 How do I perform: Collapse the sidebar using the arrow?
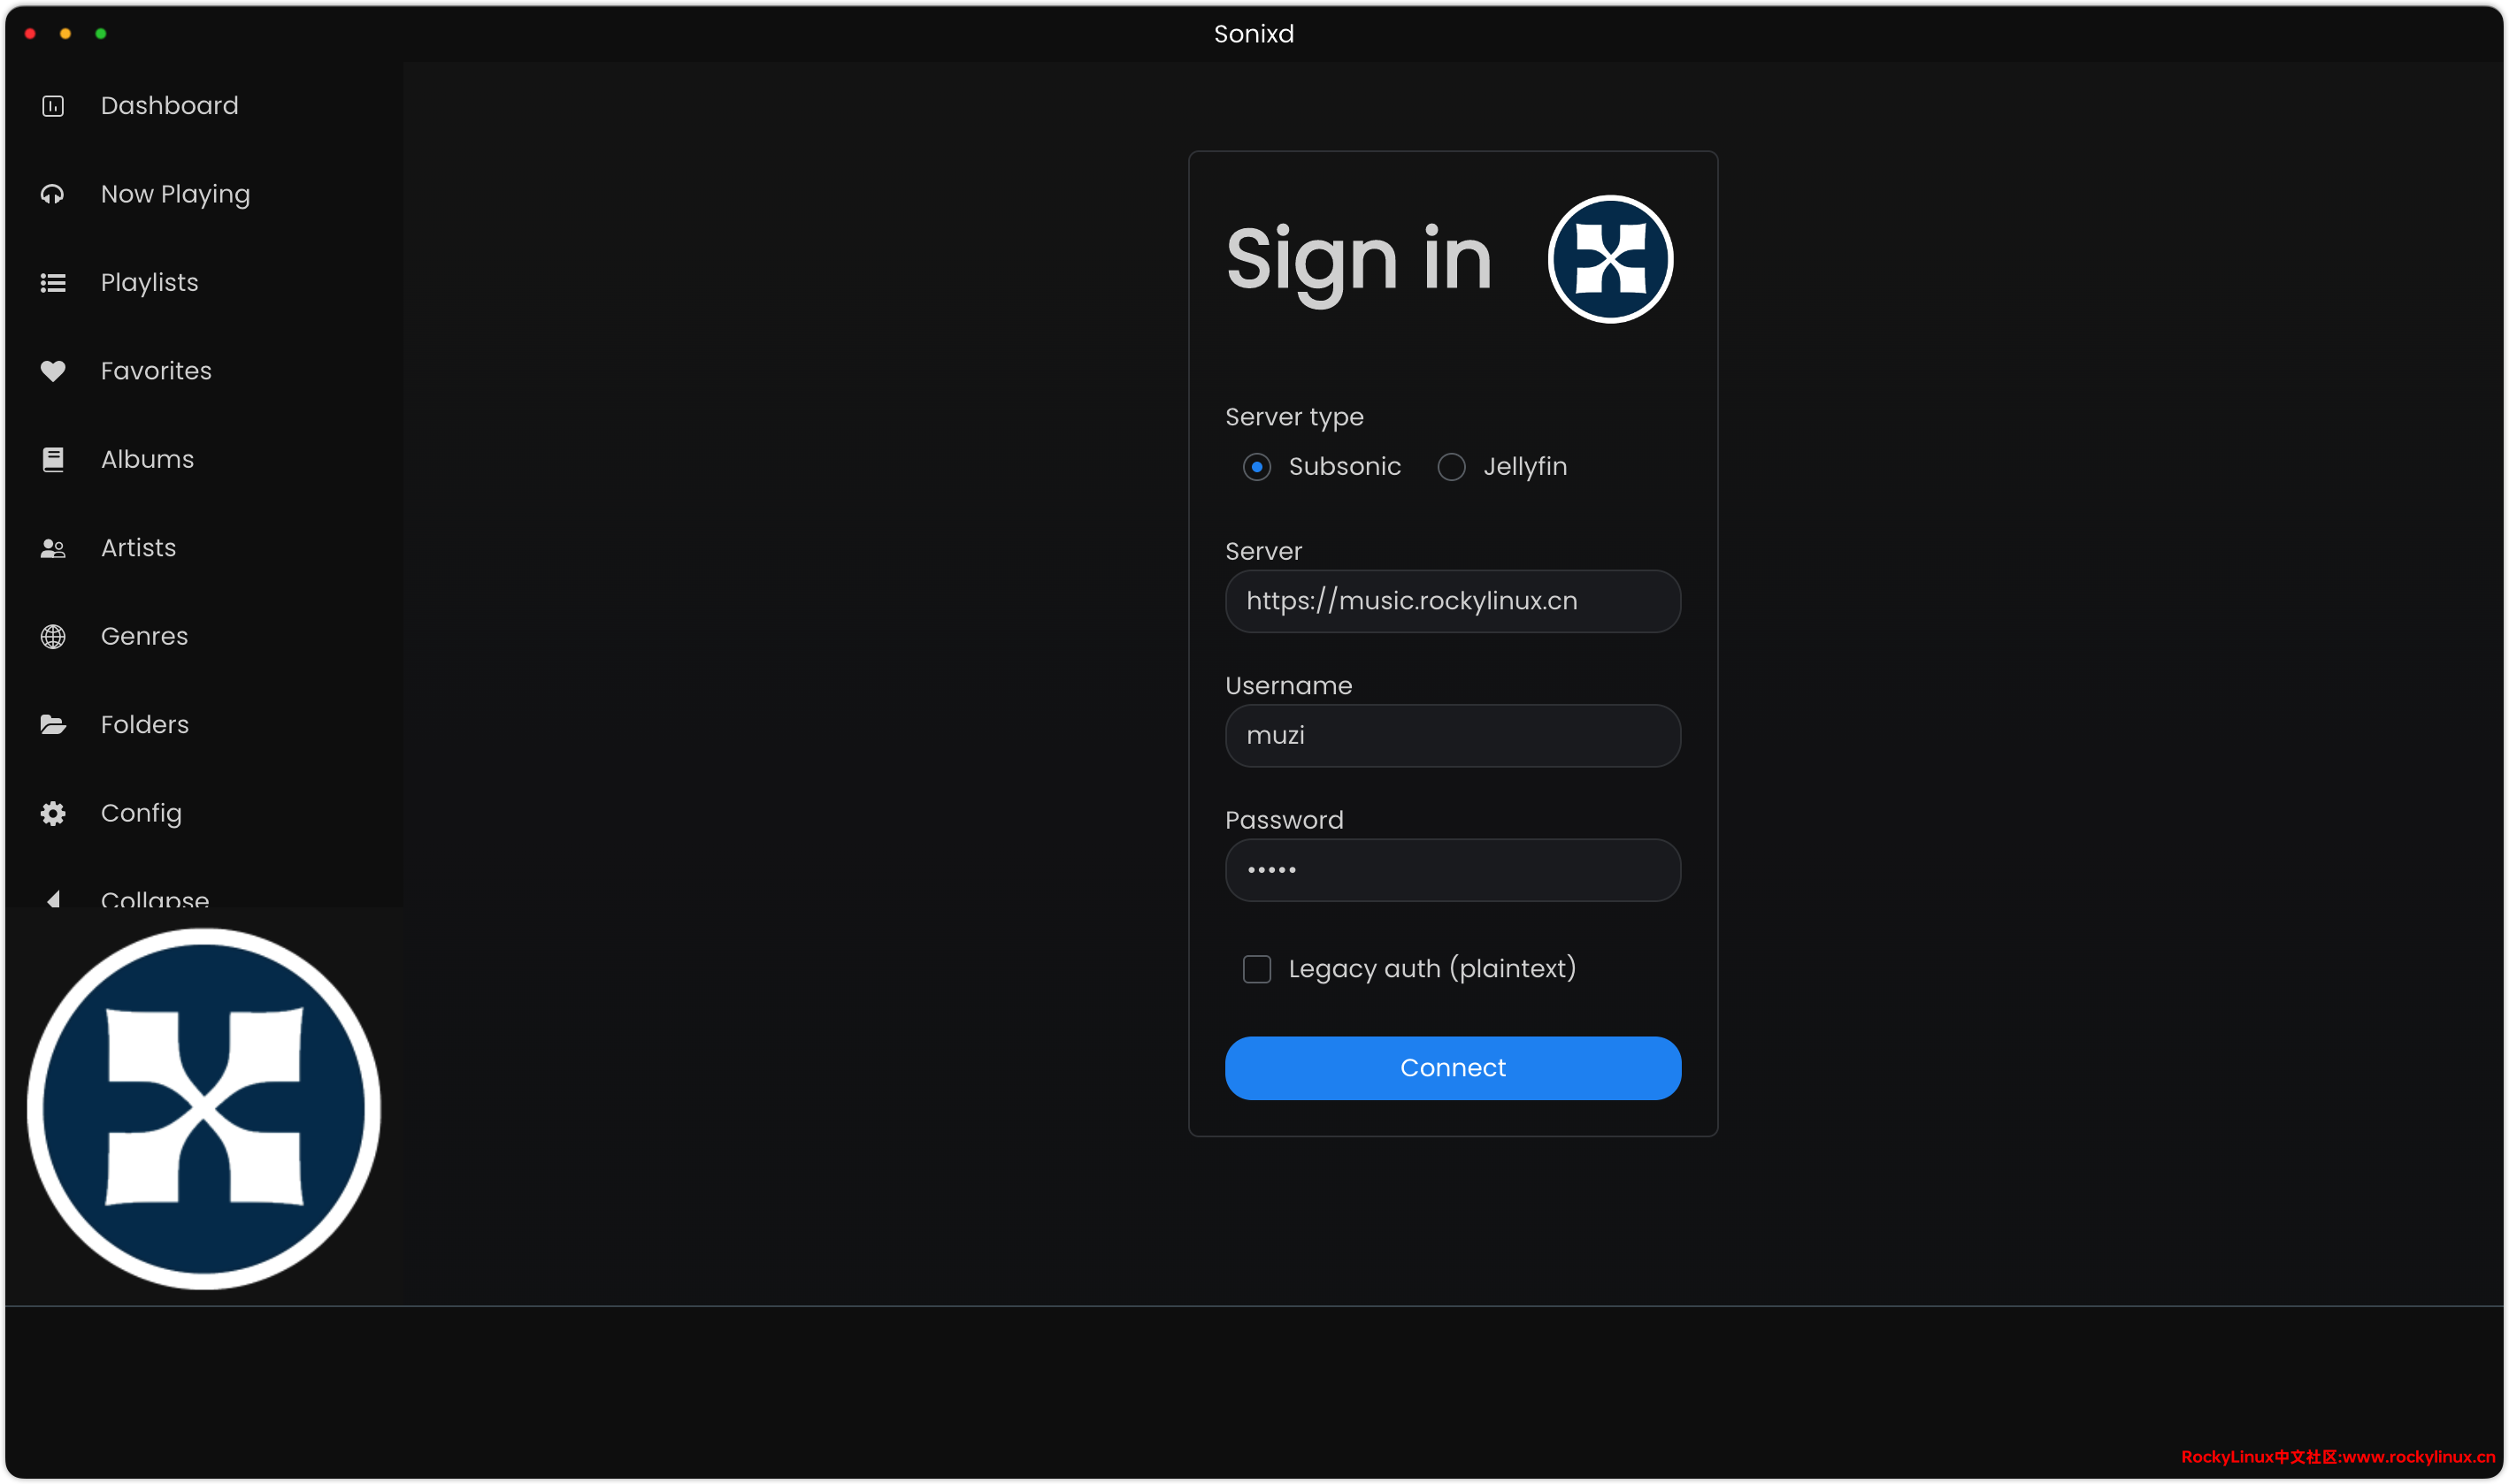[x=54, y=898]
